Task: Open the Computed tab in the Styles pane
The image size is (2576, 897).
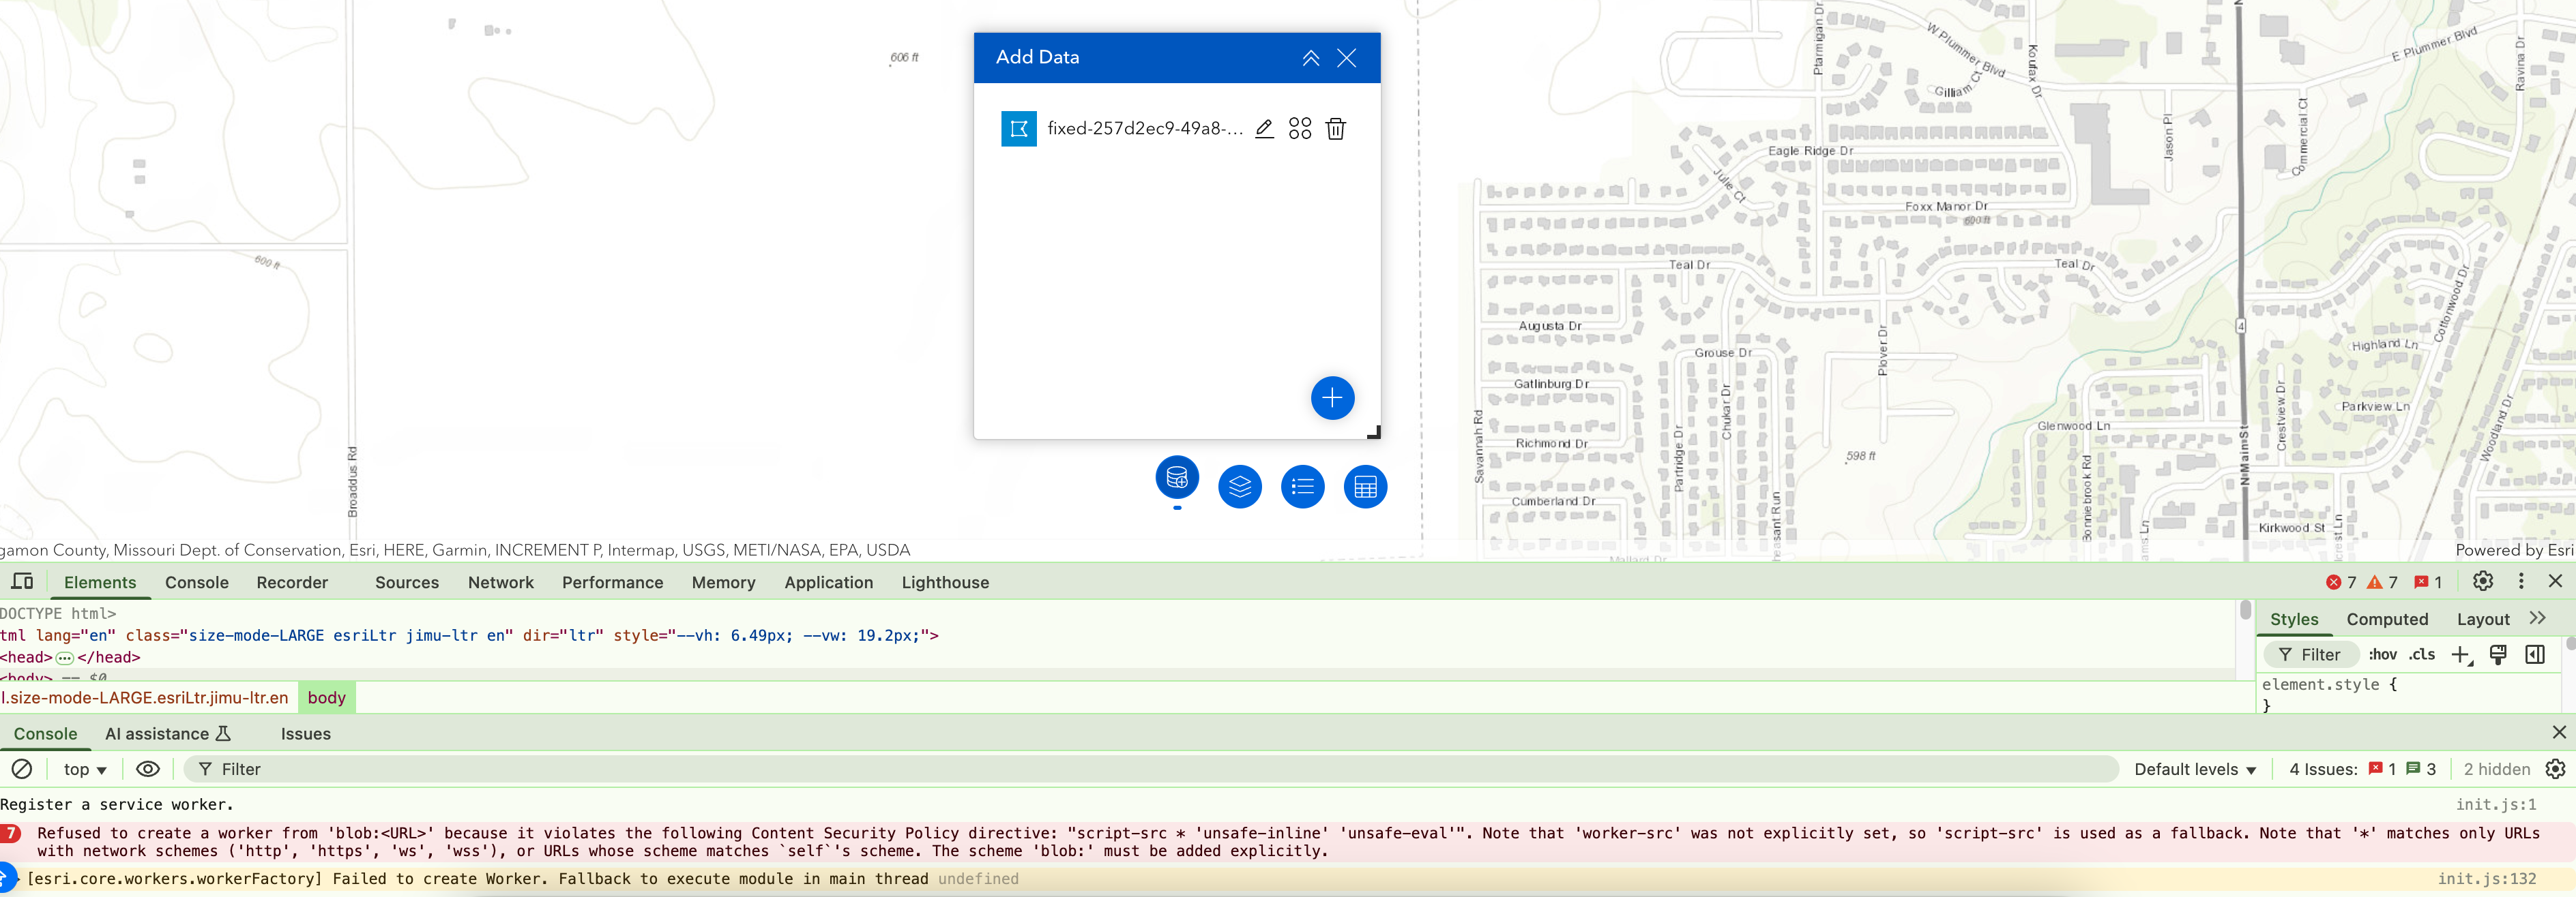Action: [2387, 620]
